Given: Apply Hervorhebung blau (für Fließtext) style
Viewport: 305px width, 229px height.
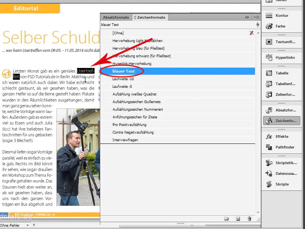Looking at the screenshot, I should click(x=178, y=48).
